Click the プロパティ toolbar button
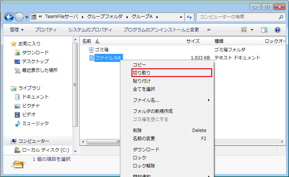Viewport: 289px width, 177px height. point(46,30)
